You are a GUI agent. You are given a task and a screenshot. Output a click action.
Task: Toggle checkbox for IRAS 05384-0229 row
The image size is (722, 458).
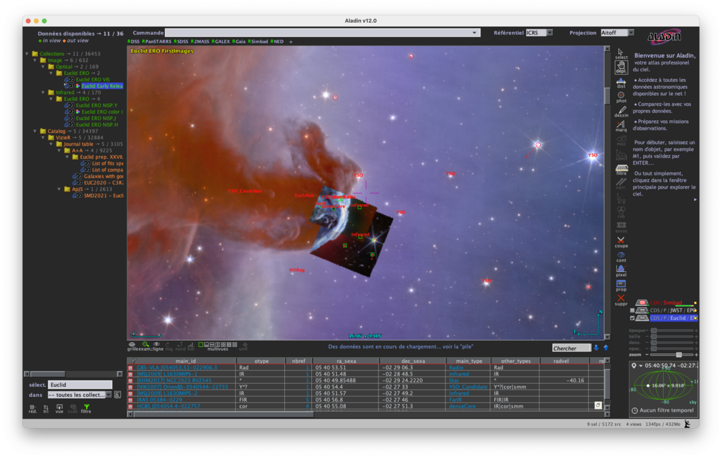131,400
